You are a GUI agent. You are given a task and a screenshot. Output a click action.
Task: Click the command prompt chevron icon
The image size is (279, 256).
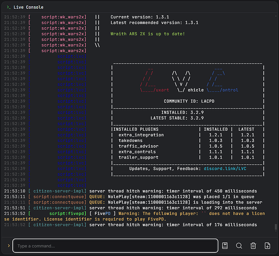[x=9, y=246]
